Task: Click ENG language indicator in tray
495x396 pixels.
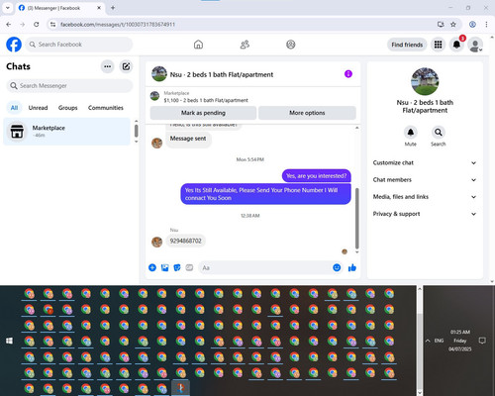Action: [439, 341]
